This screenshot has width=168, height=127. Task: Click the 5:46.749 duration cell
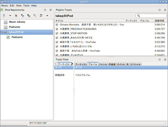tap(160, 38)
